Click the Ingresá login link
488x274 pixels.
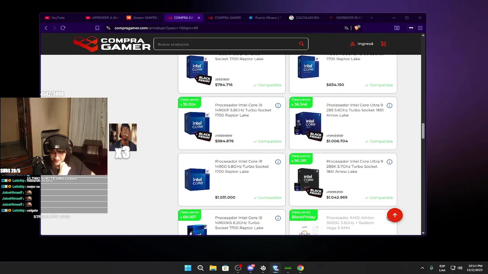click(361, 44)
